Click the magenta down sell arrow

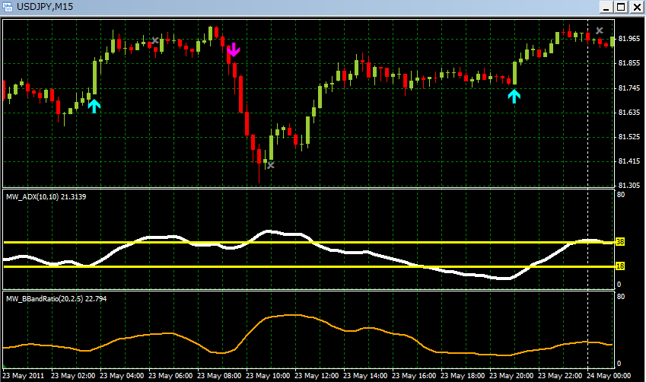[234, 50]
